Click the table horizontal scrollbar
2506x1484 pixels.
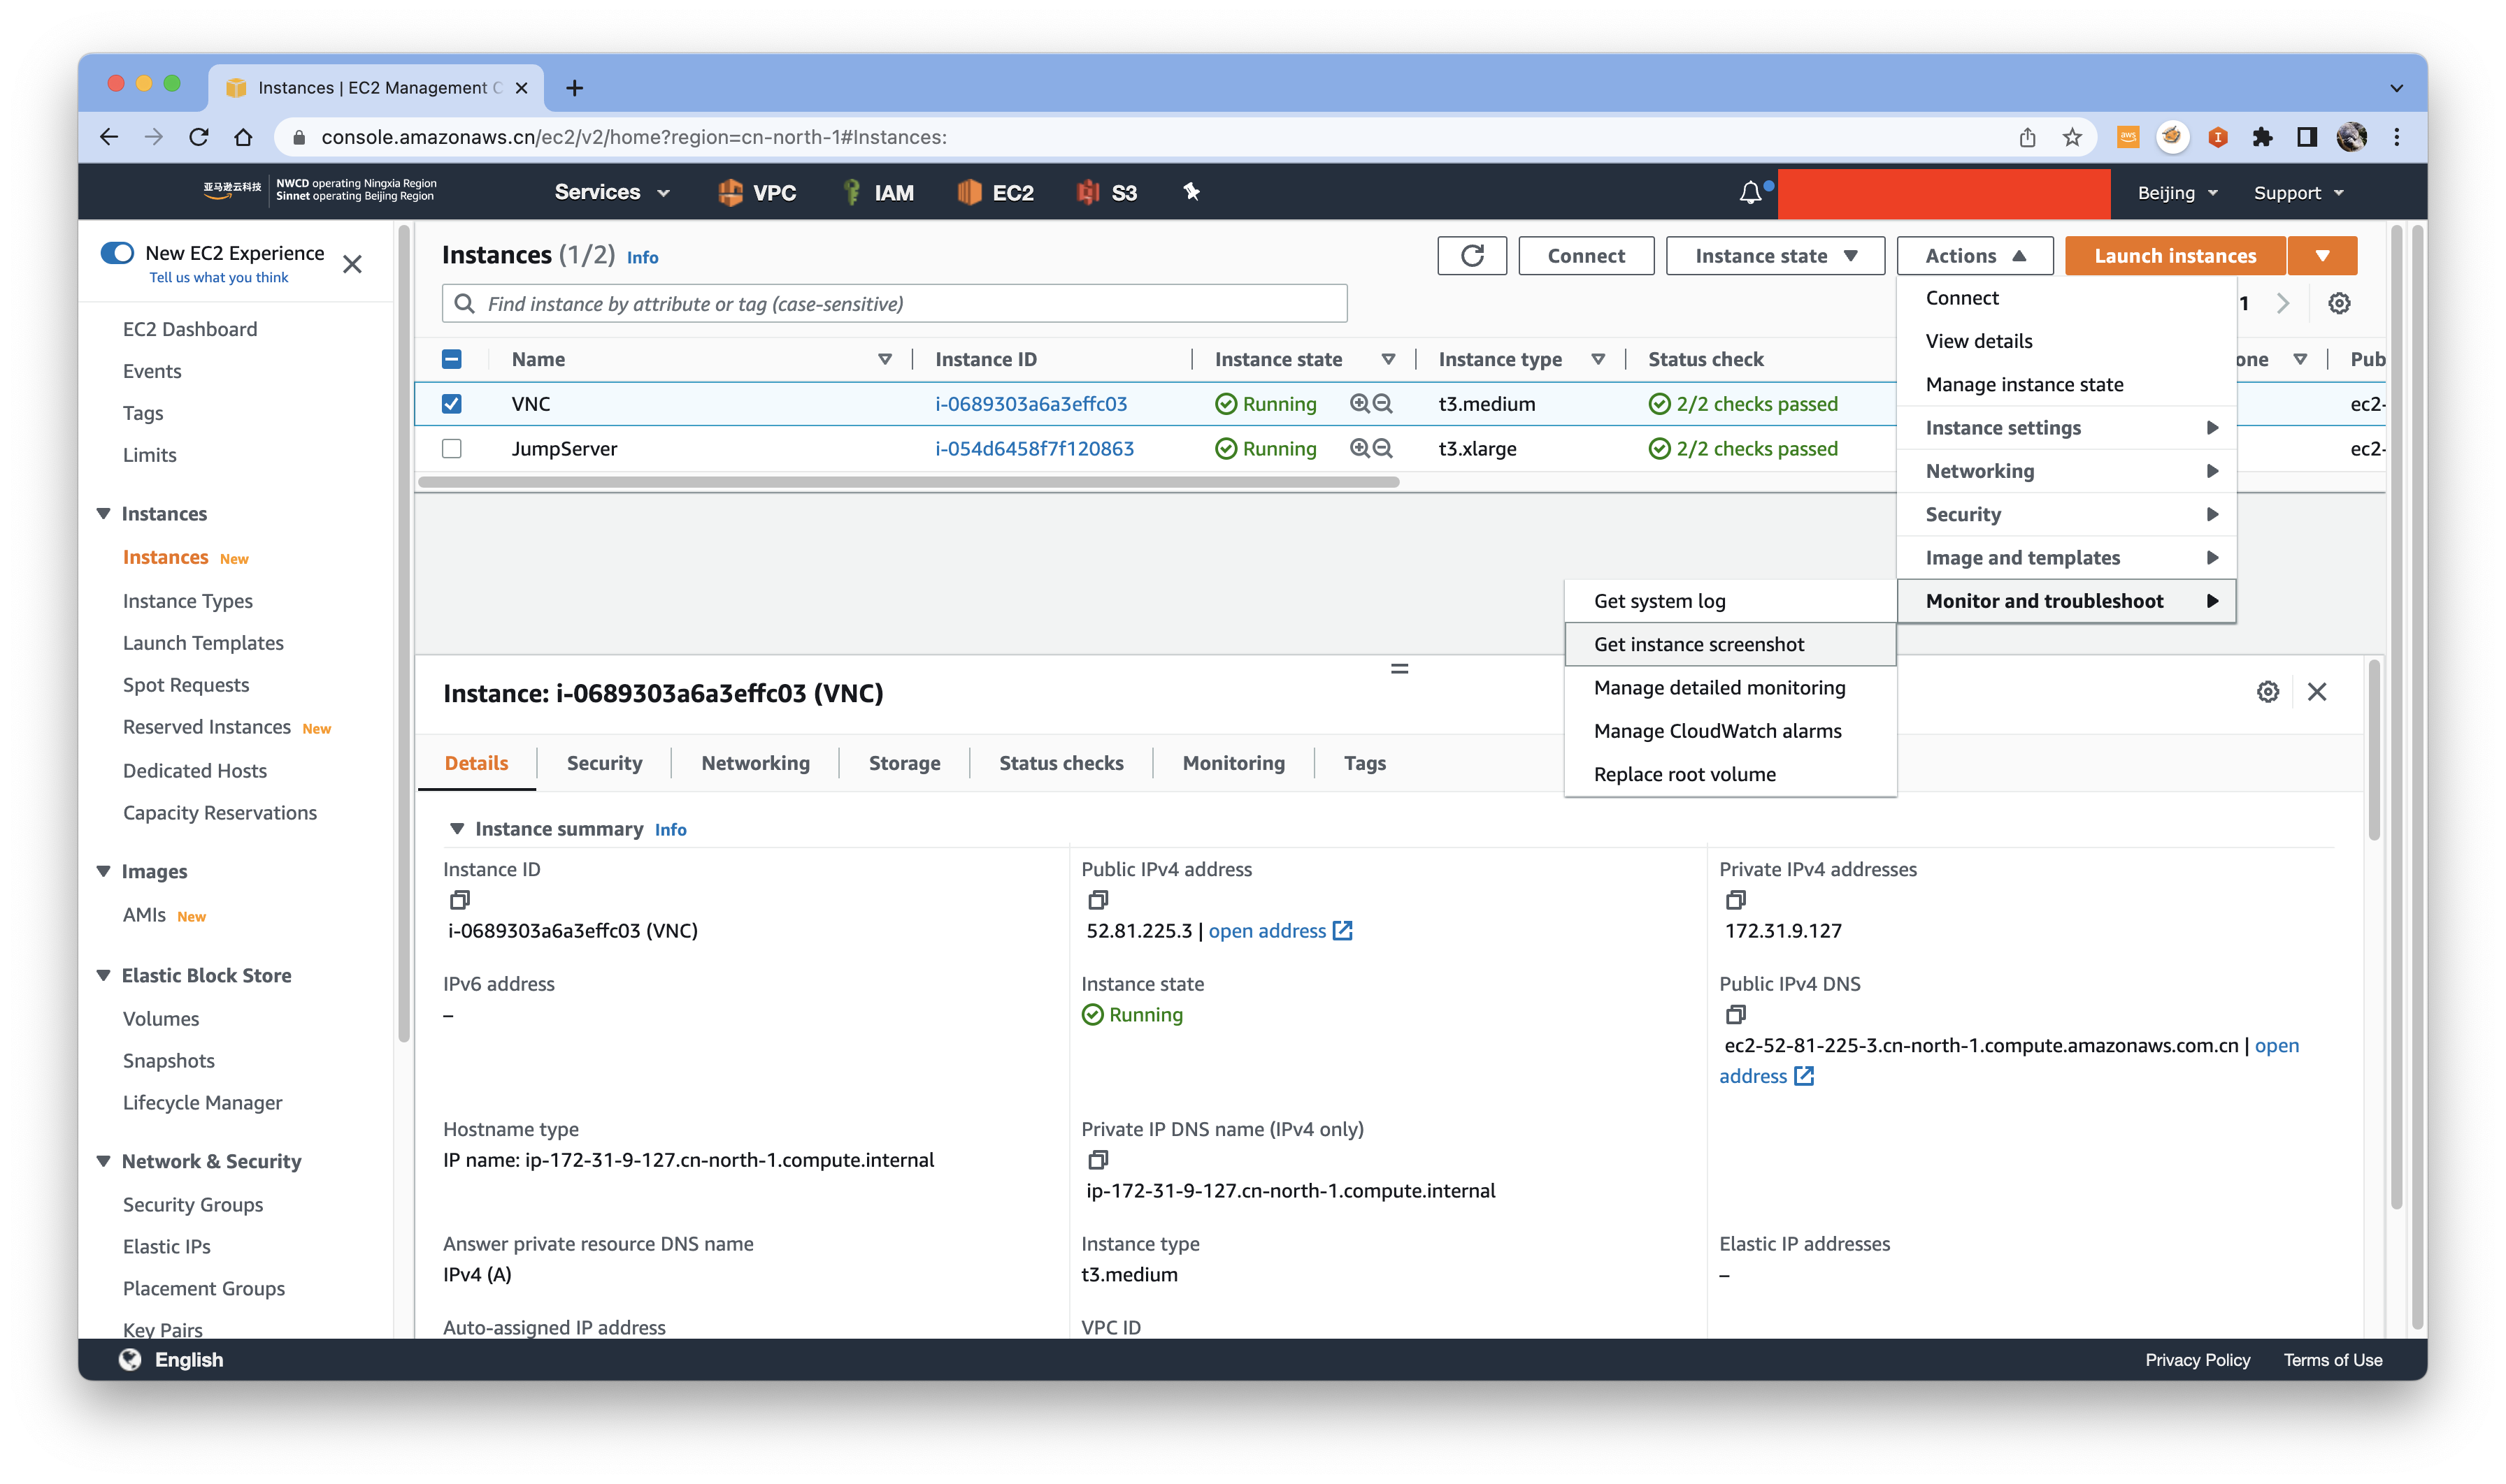[x=908, y=482]
